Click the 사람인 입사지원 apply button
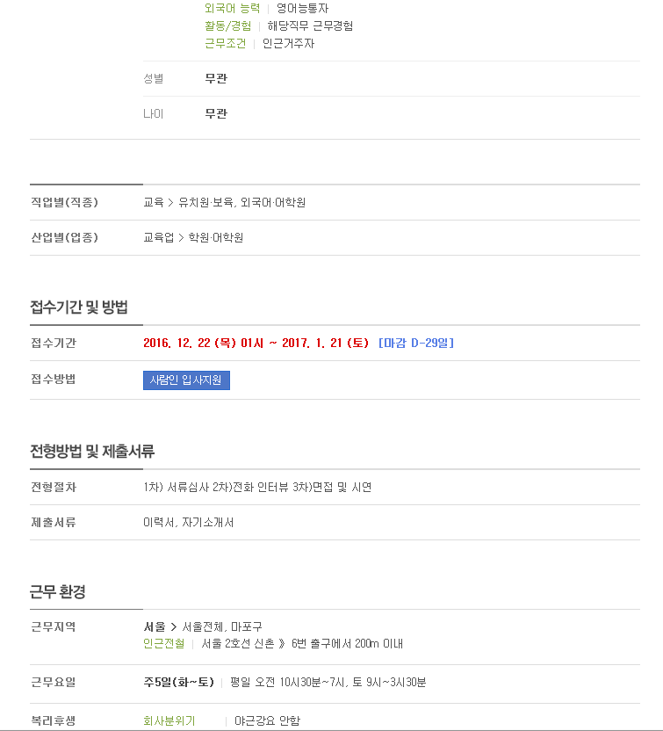The width and height of the screenshot is (663, 731). pos(186,380)
